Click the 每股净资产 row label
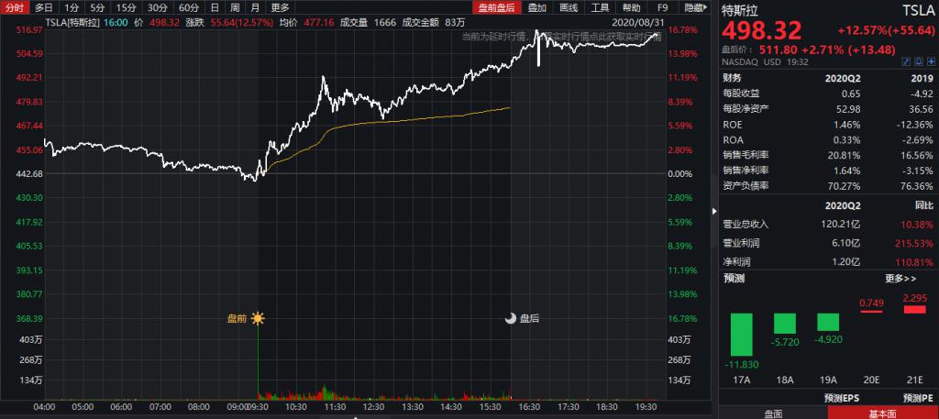Viewport: 939px width, 419px height. point(746,109)
